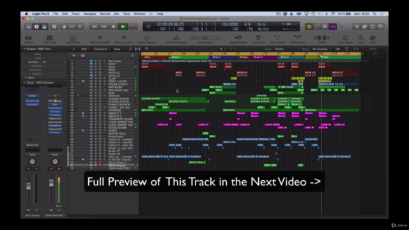Select the Drop 2 arrangement marker

(x=291, y=57)
